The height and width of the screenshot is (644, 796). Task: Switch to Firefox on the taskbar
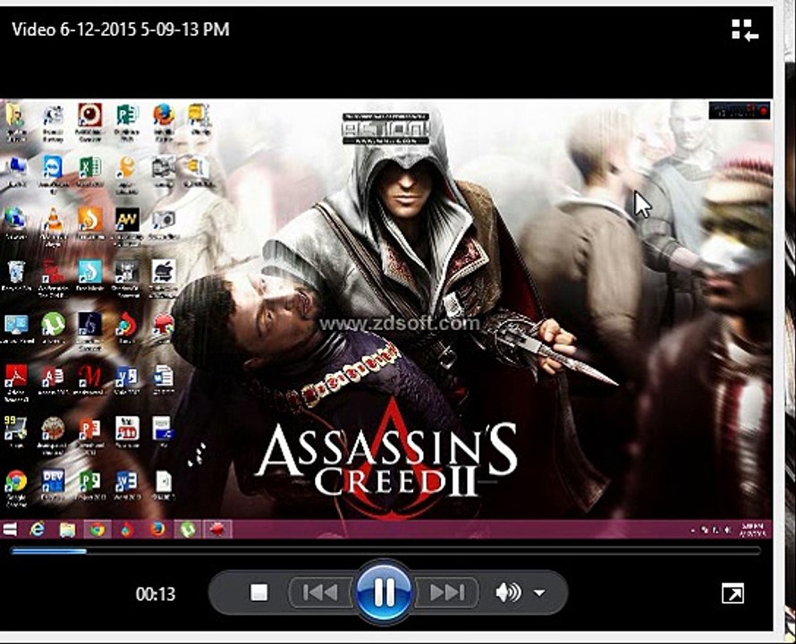(x=157, y=530)
